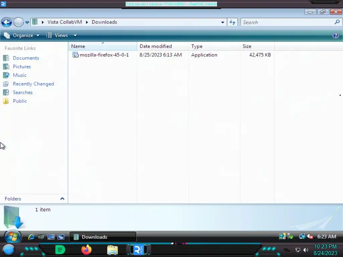Launch Internet Explorer from Quick Launch

pyautogui.click(x=31, y=237)
